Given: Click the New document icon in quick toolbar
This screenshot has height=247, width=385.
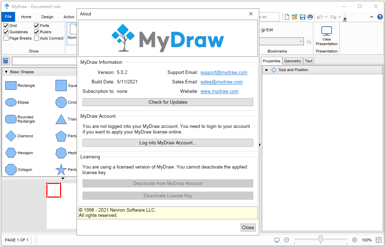Looking at the screenshot, I should point(287,17).
